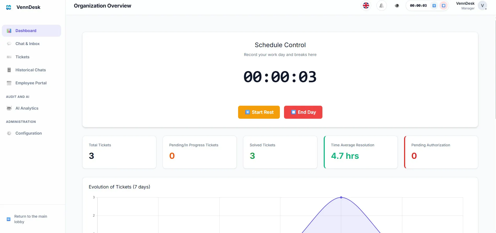Open the Tickets section

coord(31,57)
